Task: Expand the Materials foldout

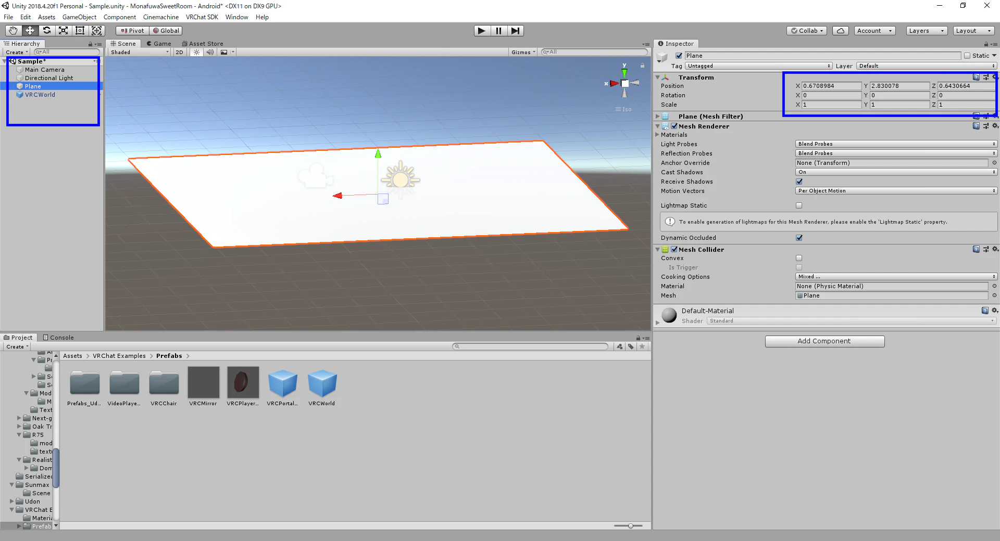Action: coord(658,135)
